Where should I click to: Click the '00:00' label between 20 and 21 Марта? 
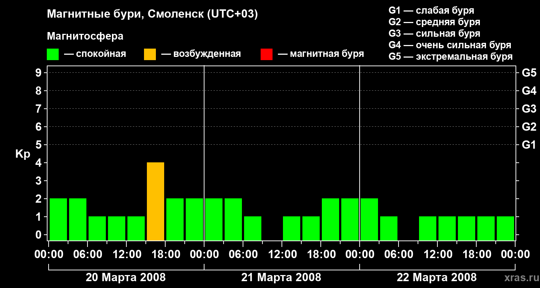[x=204, y=255]
